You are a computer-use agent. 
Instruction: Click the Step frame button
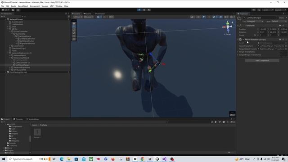pyautogui.click(x=149, y=10)
